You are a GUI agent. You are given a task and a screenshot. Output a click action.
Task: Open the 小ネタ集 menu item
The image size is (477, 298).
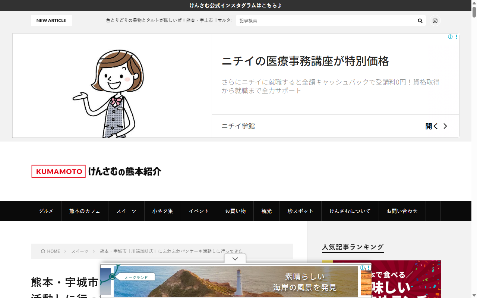point(162,211)
